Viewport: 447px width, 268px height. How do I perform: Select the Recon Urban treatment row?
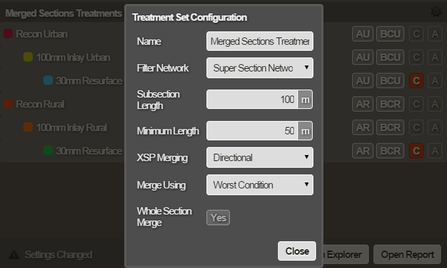tap(41, 34)
